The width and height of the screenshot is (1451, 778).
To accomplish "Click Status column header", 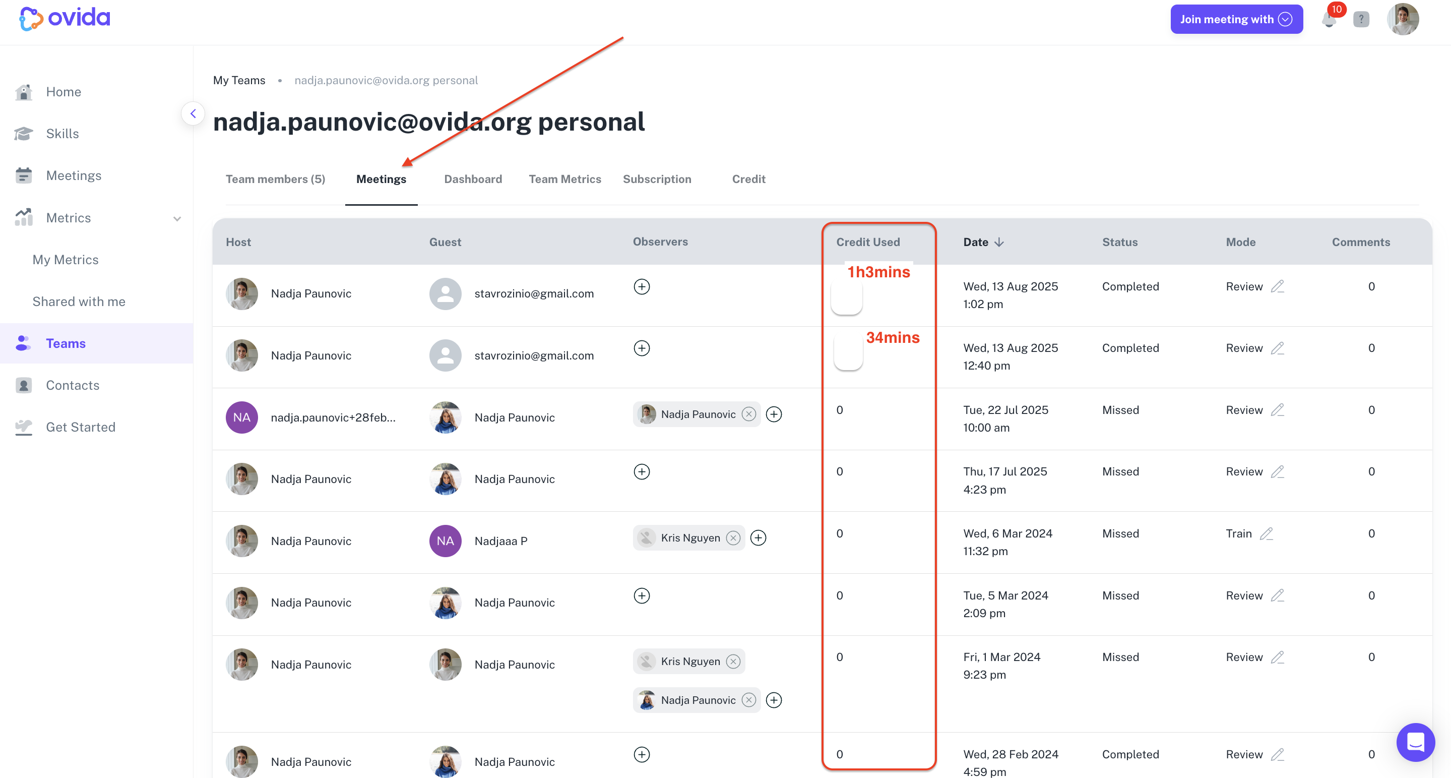I will tap(1120, 242).
